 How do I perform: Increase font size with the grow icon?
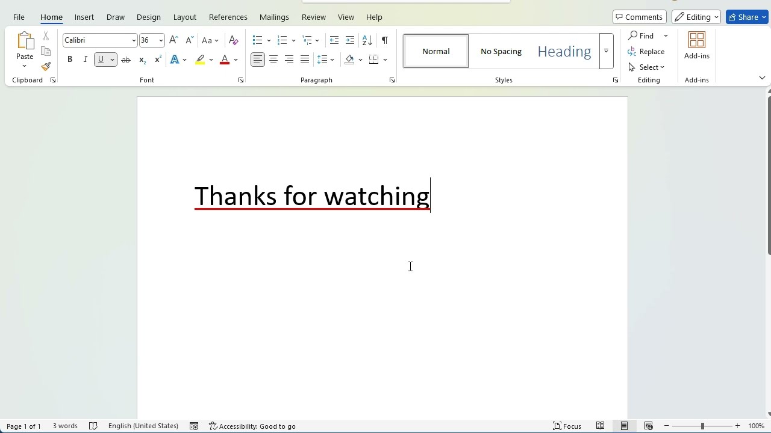coord(173,40)
